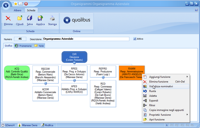Click the Applica icon in the ribbon
200x128 pixels.
pyautogui.click(x=40, y=18)
